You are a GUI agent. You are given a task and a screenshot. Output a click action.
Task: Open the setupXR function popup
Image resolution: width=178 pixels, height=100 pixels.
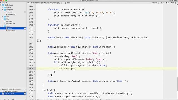155,3
